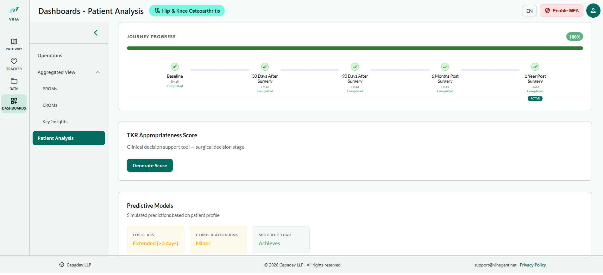
Task: Click the copyright 2026 Capadev LLP text
Action: coord(302,265)
